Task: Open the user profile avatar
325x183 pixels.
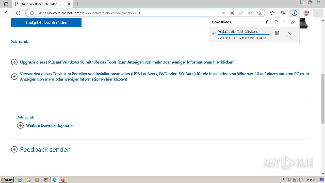Action: coord(306,13)
